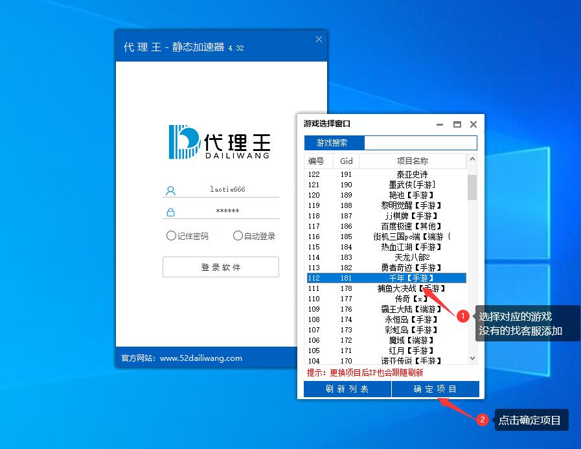Close the 代理王 login window

point(319,40)
